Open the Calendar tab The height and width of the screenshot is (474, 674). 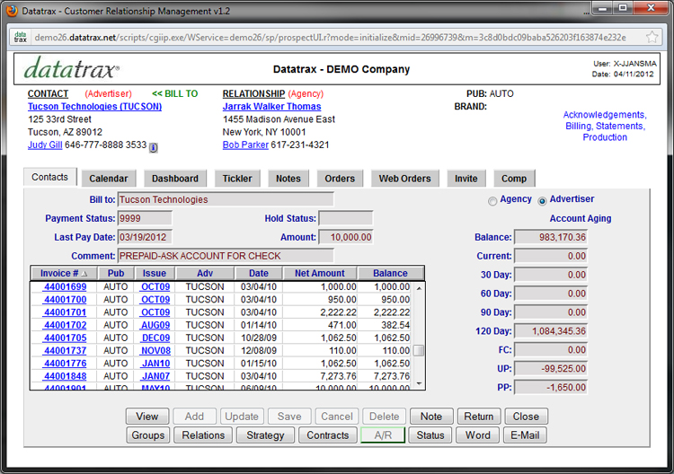pos(109,179)
